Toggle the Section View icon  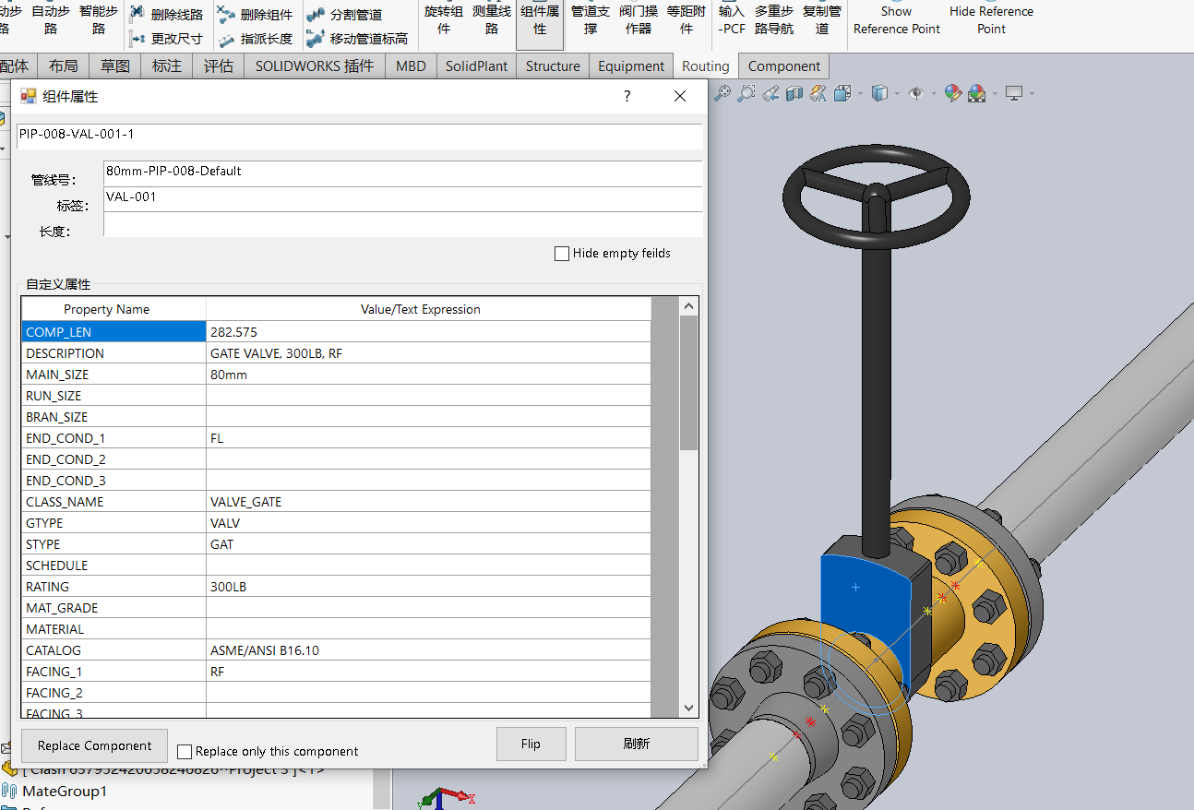[x=794, y=93]
